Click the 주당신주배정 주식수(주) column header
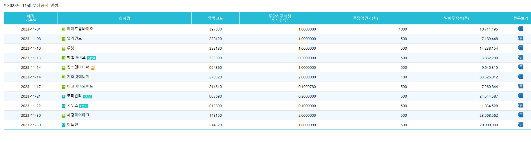531x142 pixels. 280,18
